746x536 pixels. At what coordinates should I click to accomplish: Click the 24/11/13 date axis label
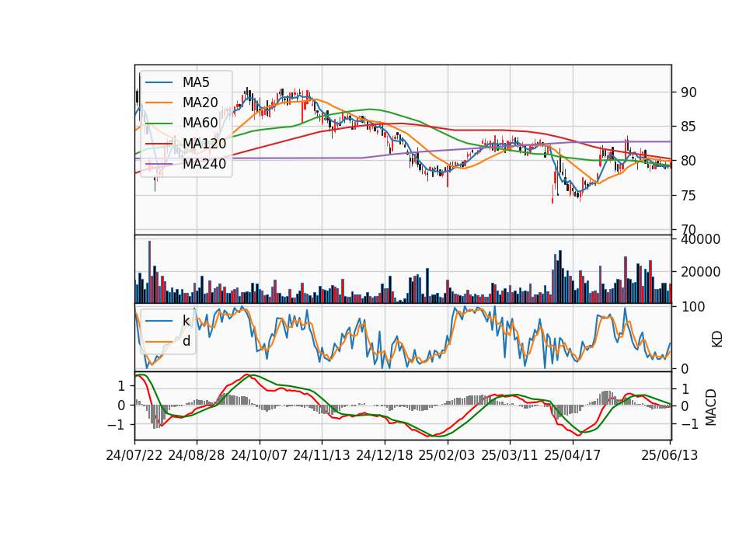[322, 455]
